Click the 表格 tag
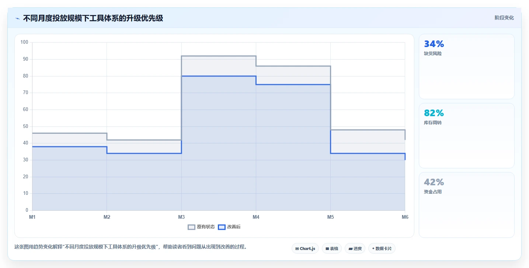 [332, 249]
